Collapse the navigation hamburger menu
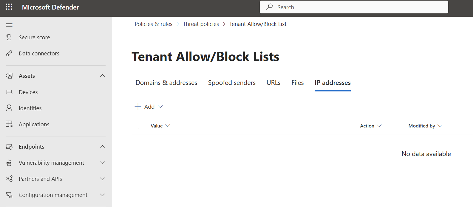 coord(9,25)
